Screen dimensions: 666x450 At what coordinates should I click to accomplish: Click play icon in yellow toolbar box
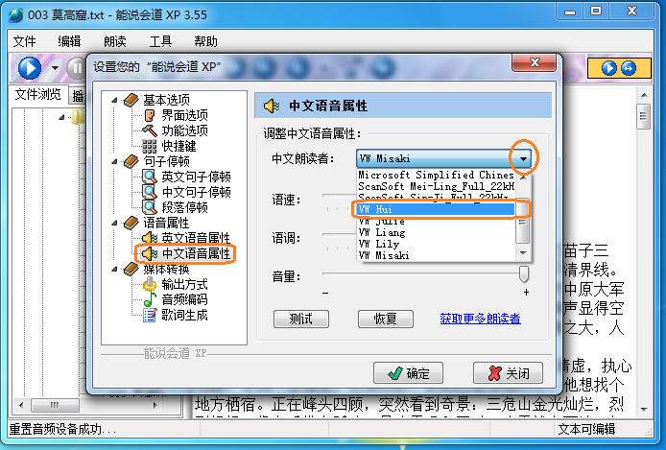pyautogui.click(x=609, y=68)
